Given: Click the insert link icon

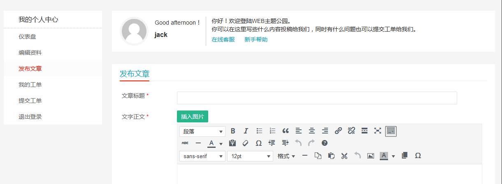Looking at the screenshot, I should [338, 131].
